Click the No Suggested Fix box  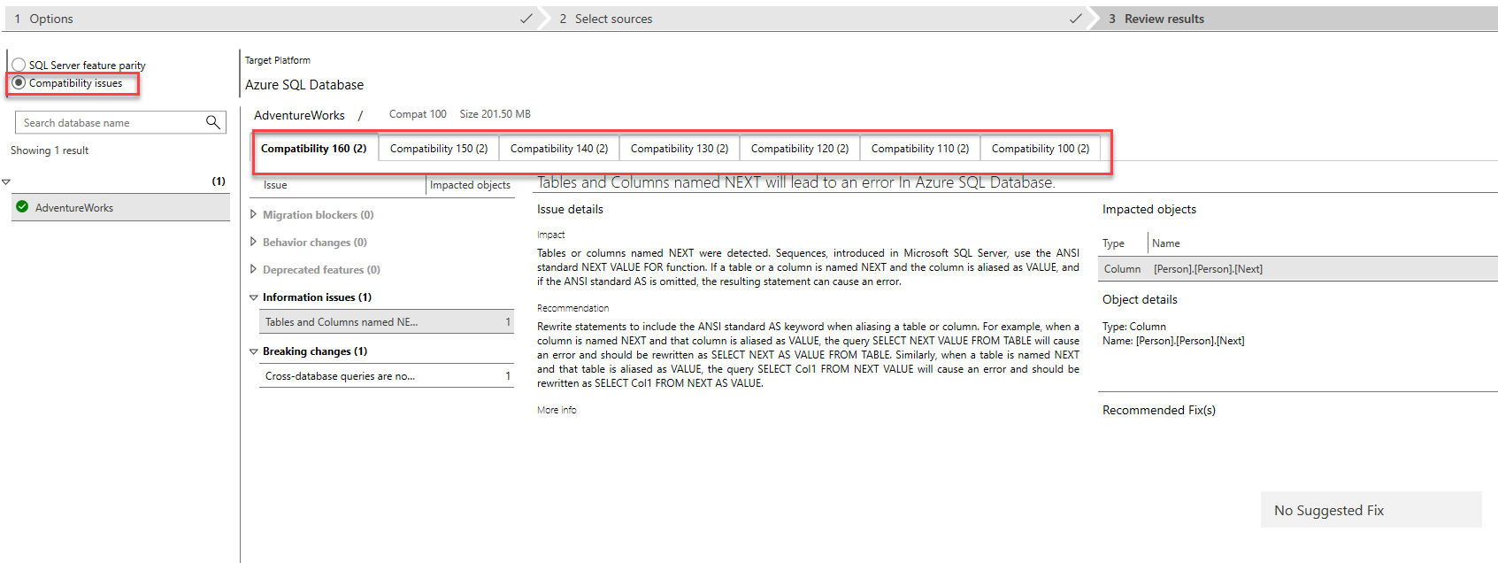click(1371, 510)
